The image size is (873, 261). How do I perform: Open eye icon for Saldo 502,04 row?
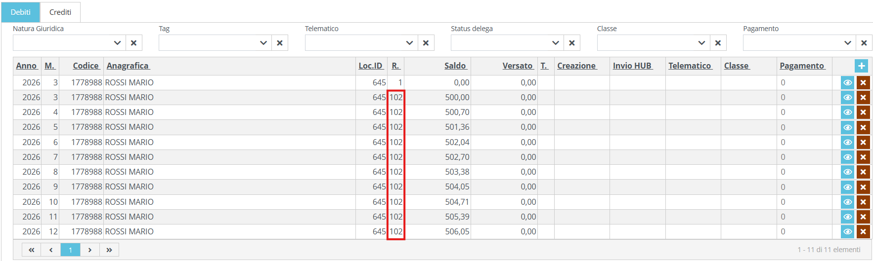pyautogui.click(x=847, y=143)
